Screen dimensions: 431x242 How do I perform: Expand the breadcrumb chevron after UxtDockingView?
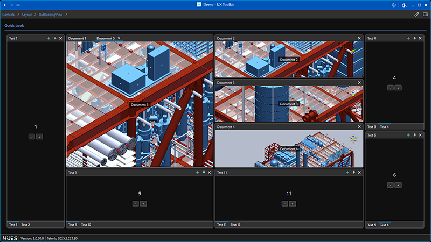[x=66, y=14]
